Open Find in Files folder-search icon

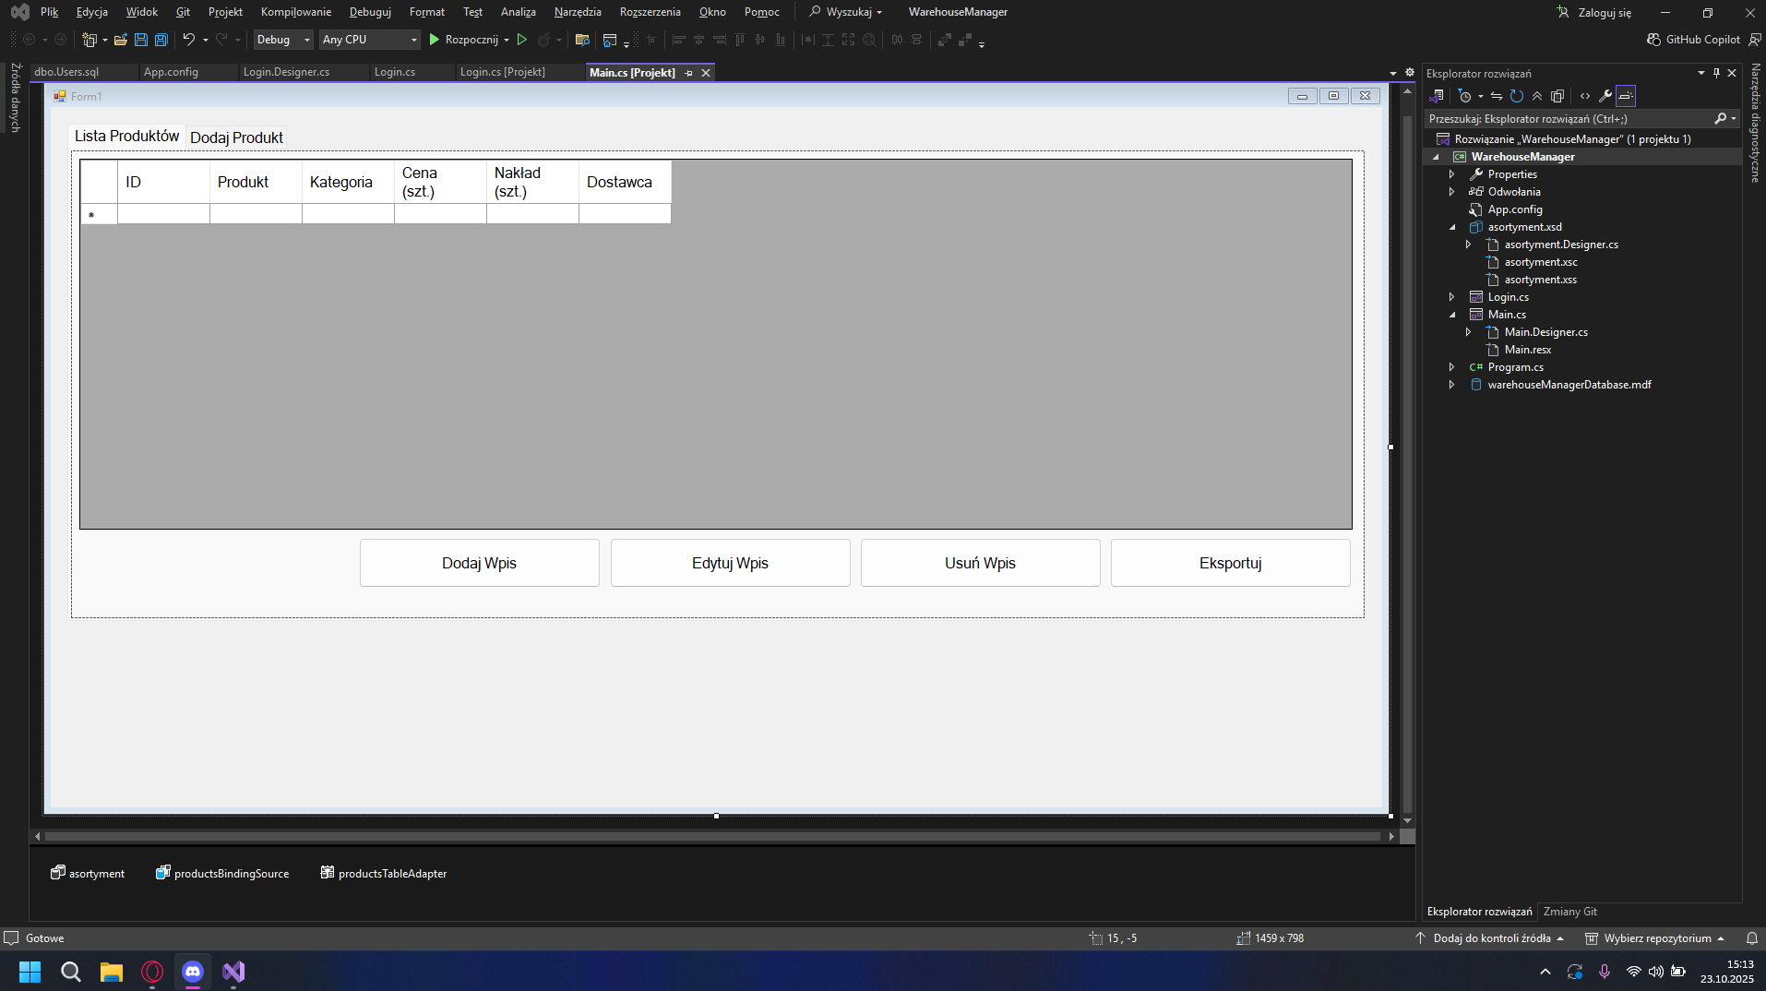[581, 40]
